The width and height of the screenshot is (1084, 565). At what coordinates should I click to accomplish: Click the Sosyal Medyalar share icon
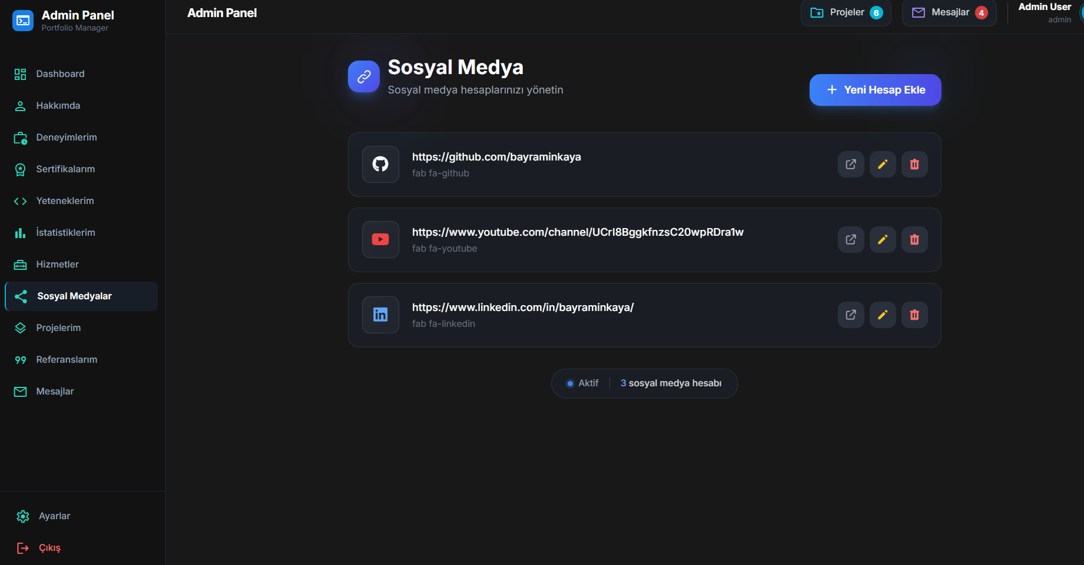pos(21,296)
